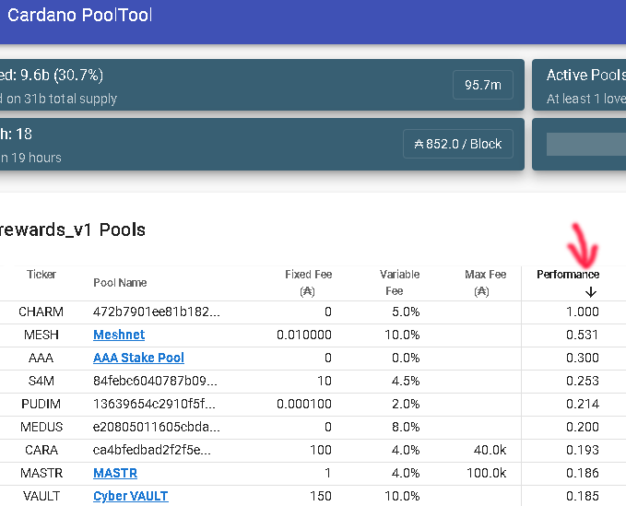Screen dimensions: 626x506
Task: Open the MASTR pool link
Action: (x=115, y=473)
